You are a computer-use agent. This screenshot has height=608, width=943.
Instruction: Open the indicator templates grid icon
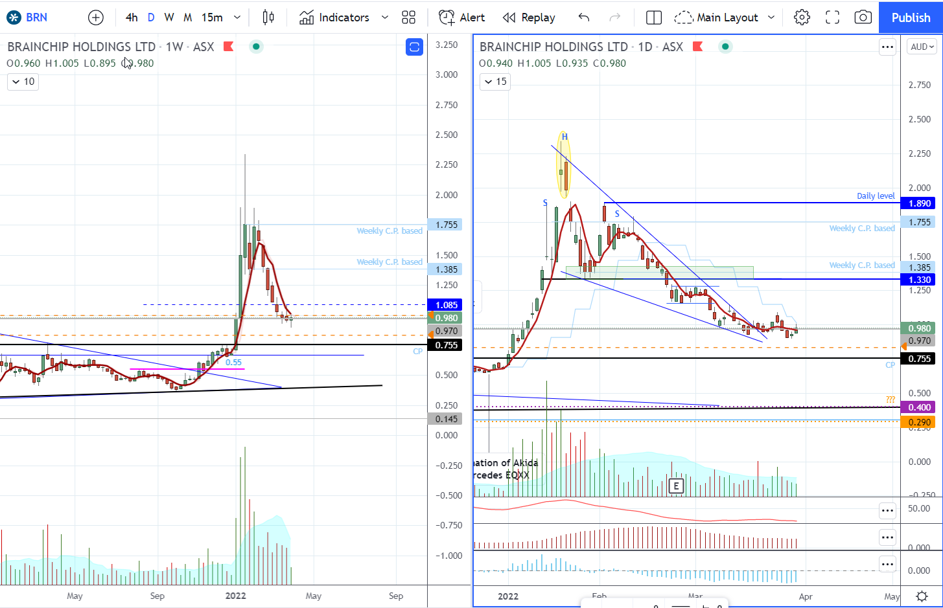408,17
